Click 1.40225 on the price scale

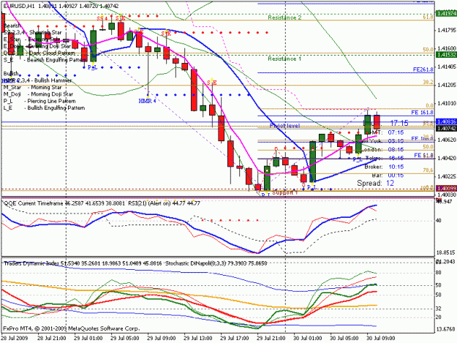coord(447,176)
